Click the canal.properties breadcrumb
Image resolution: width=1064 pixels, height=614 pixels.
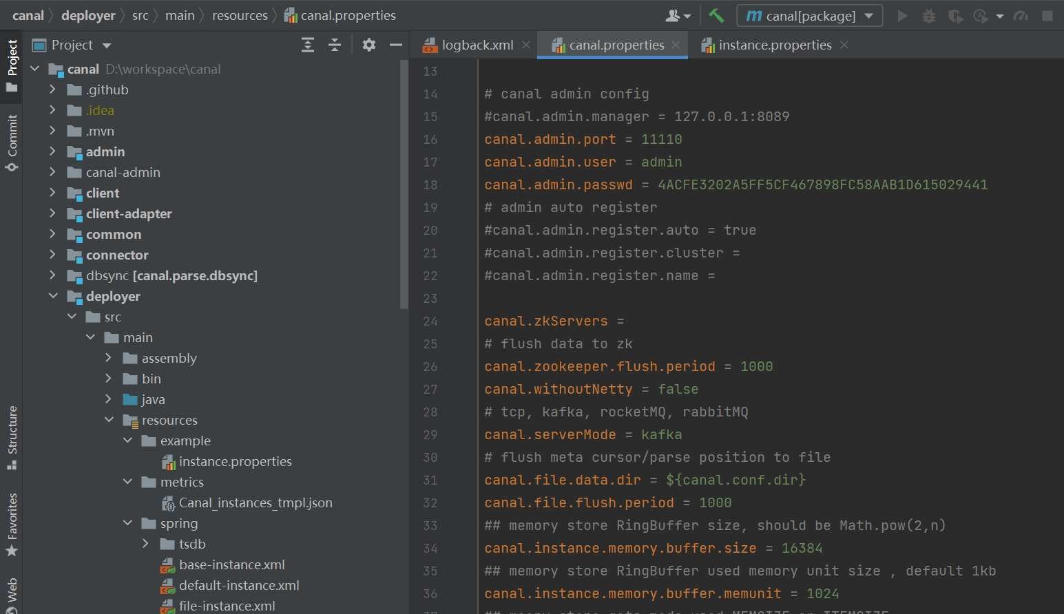tap(340, 15)
